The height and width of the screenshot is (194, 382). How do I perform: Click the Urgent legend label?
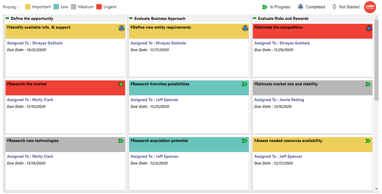[x=110, y=7]
